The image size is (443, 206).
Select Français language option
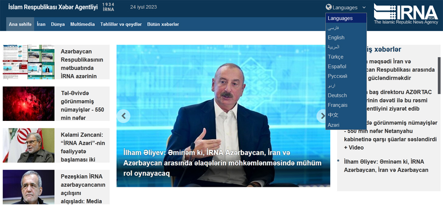coord(338,105)
